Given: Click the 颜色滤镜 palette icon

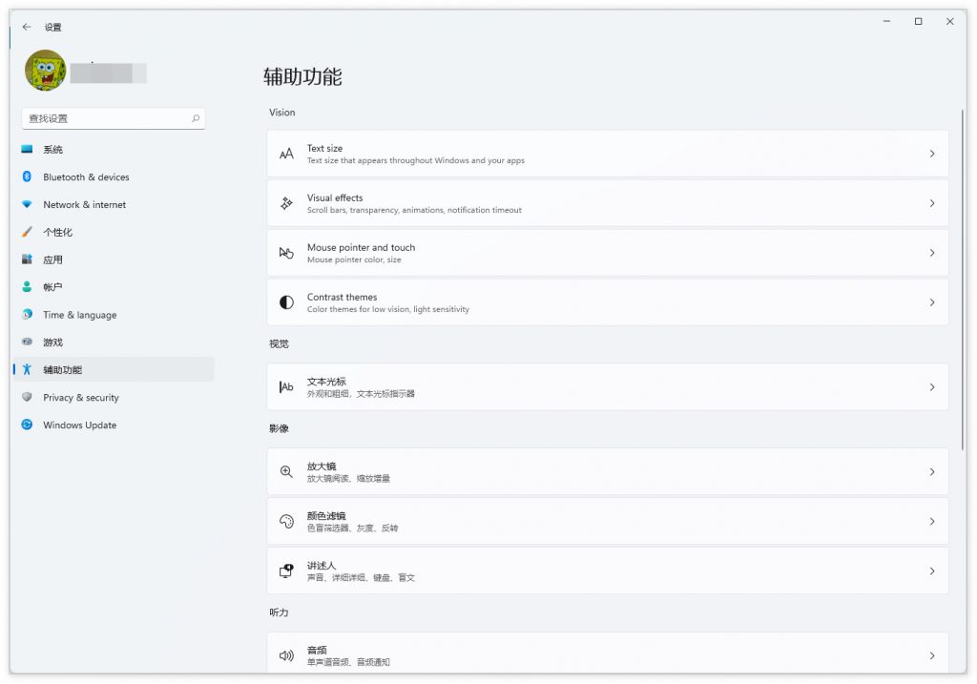Looking at the screenshot, I should coord(286,522).
